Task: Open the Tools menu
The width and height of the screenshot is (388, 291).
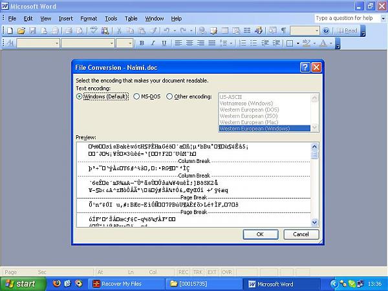Action: 111,19
